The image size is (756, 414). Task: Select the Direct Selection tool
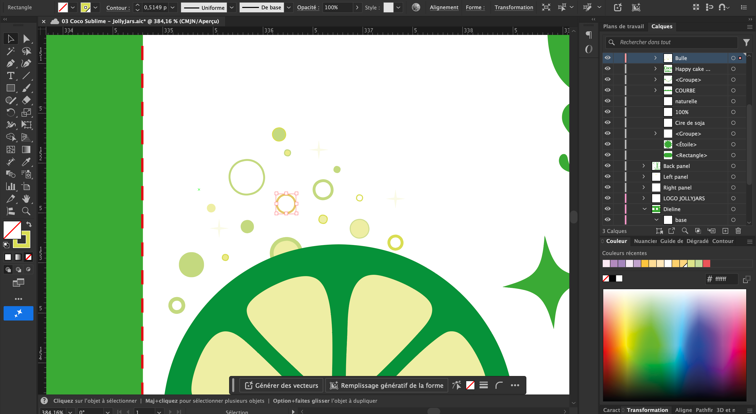26,39
